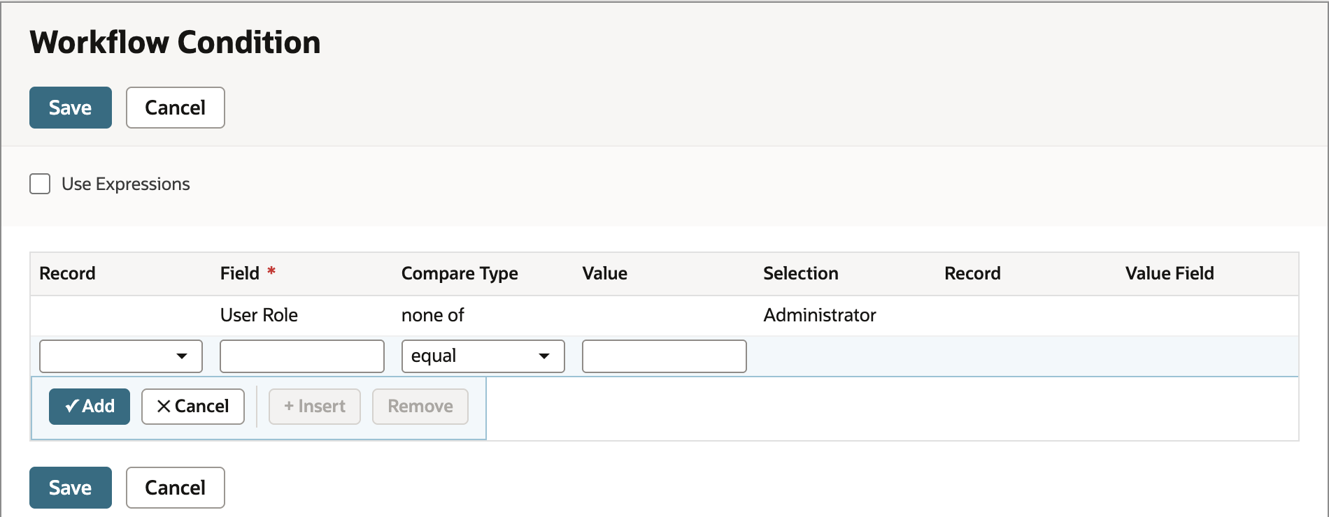
Task: Click the bottom Save button
Action: [x=71, y=488]
